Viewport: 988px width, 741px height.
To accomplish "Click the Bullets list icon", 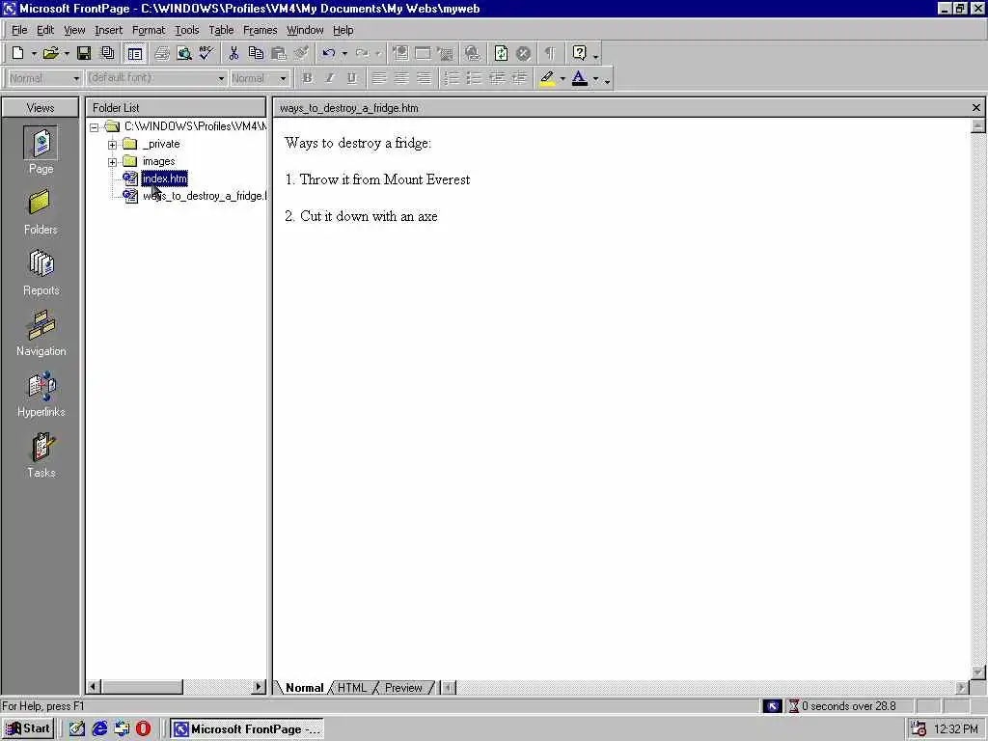I will 474,78.
